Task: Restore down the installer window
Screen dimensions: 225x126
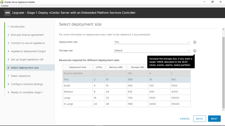Action: (212, 2)
